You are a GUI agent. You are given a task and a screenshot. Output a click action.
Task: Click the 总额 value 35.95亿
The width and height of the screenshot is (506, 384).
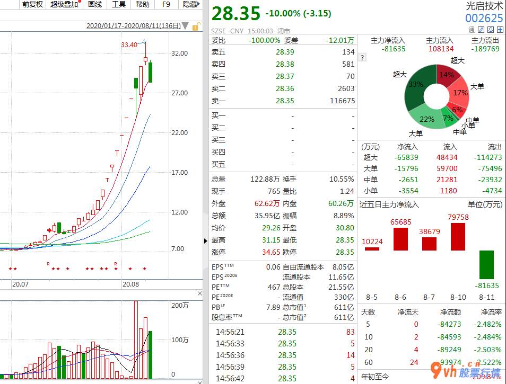(267, 216)
